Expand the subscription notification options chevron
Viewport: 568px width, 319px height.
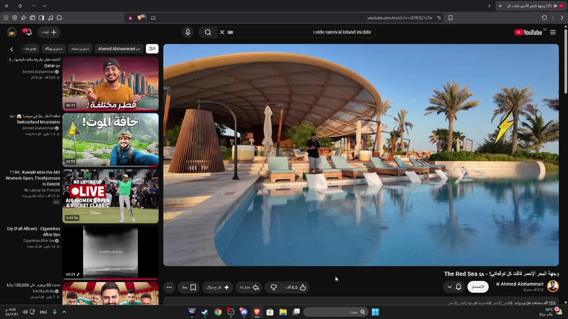(450, 287)
